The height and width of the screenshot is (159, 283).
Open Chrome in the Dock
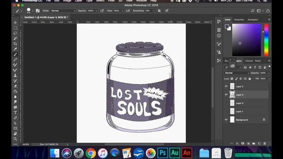point(91,153)
